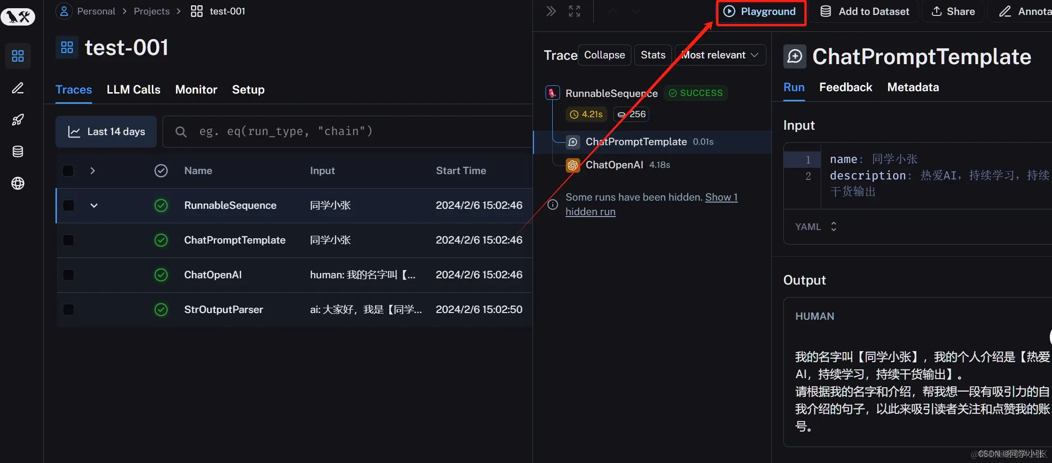Open hub globe icon in sidebar
Image resolution: width=1052 pixels, height=463 pixels.
(x=18, y=183)
